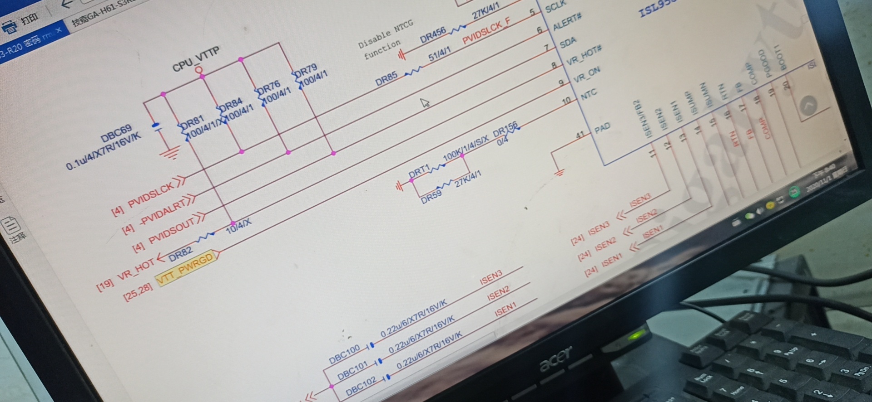Click the green leaf-shaped tray icon
The width and height of the screenshot is (872, 402).
click(x=749, y=216)
